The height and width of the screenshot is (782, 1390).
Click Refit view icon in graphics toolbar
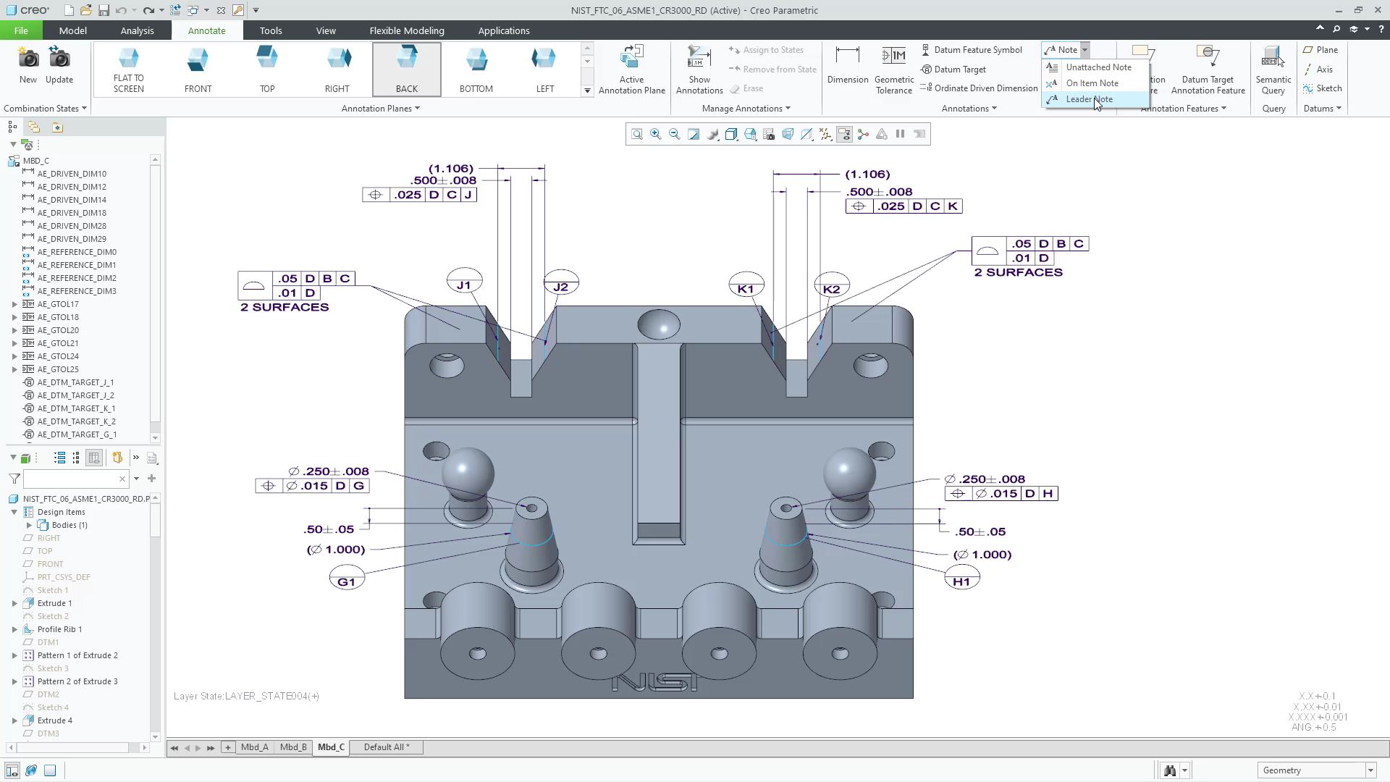637,134
